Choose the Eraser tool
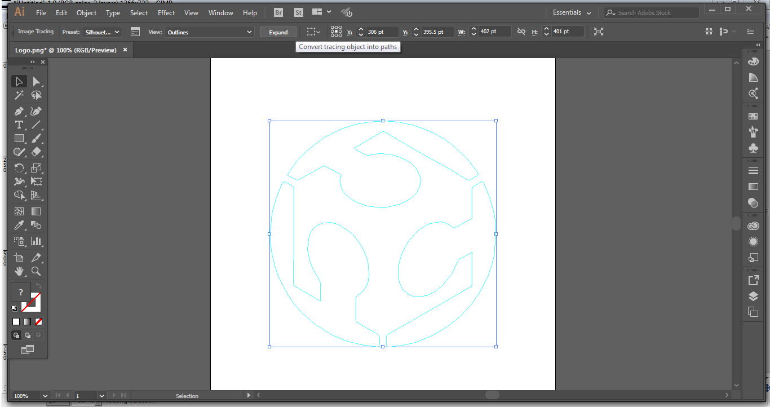Screen dimensions: 770x407 (36, 152)
